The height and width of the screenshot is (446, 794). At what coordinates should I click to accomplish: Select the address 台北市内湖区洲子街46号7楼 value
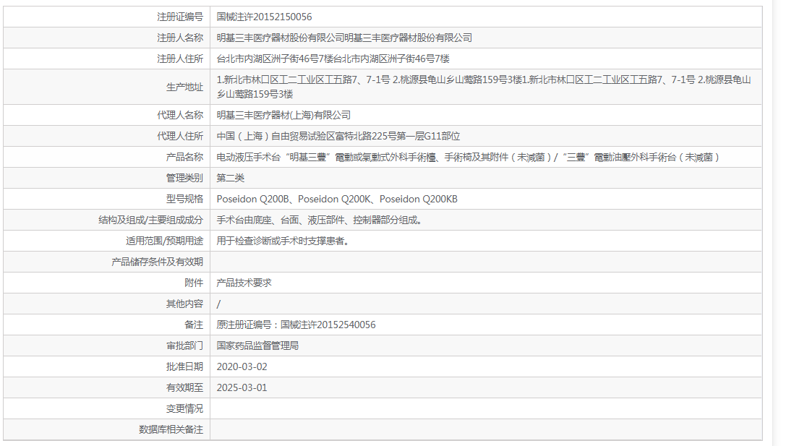[333, 59]
